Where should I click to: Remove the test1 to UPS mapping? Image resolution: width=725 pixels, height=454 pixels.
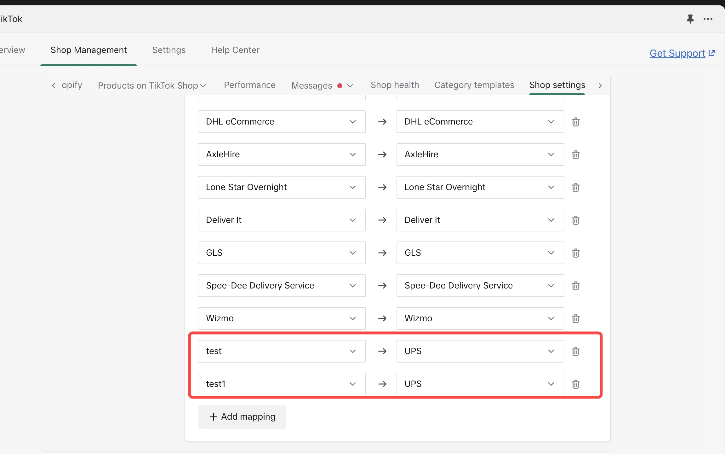(575, 384)
